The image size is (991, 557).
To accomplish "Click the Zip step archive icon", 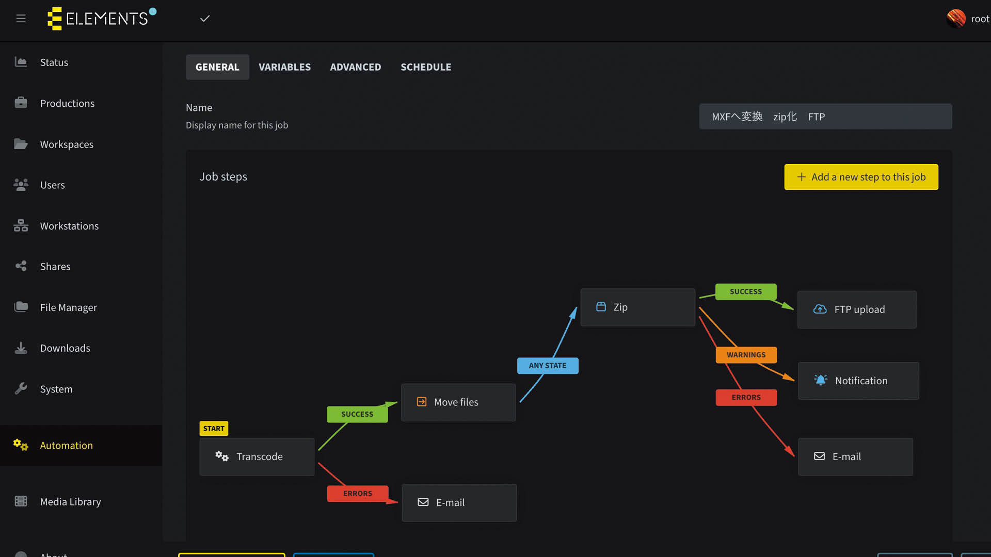I will coord(601,307).
